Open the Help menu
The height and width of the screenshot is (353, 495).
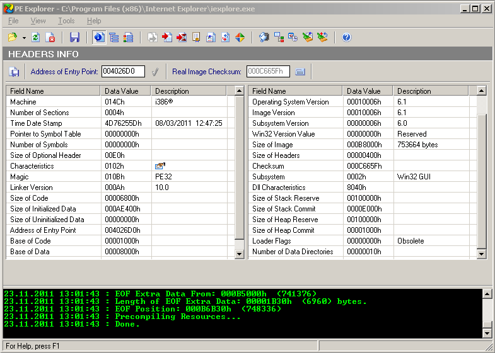[x=94, y=21]
